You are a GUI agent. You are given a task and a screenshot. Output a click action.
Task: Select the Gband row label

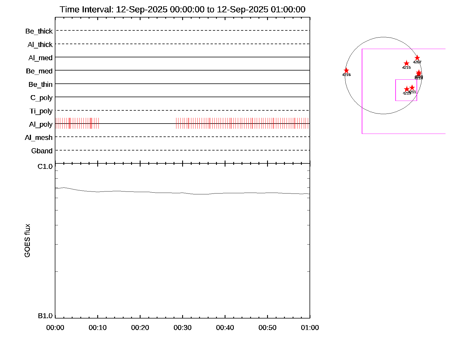tap(42, 151)
